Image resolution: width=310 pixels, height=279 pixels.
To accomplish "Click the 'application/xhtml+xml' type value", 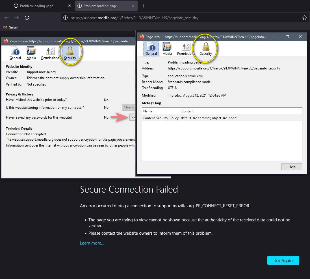I will [x=185, y=76].
